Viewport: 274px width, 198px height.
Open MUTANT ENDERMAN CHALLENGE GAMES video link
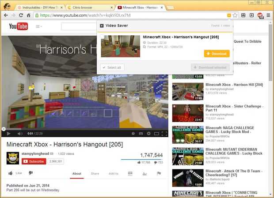point(234,151)
